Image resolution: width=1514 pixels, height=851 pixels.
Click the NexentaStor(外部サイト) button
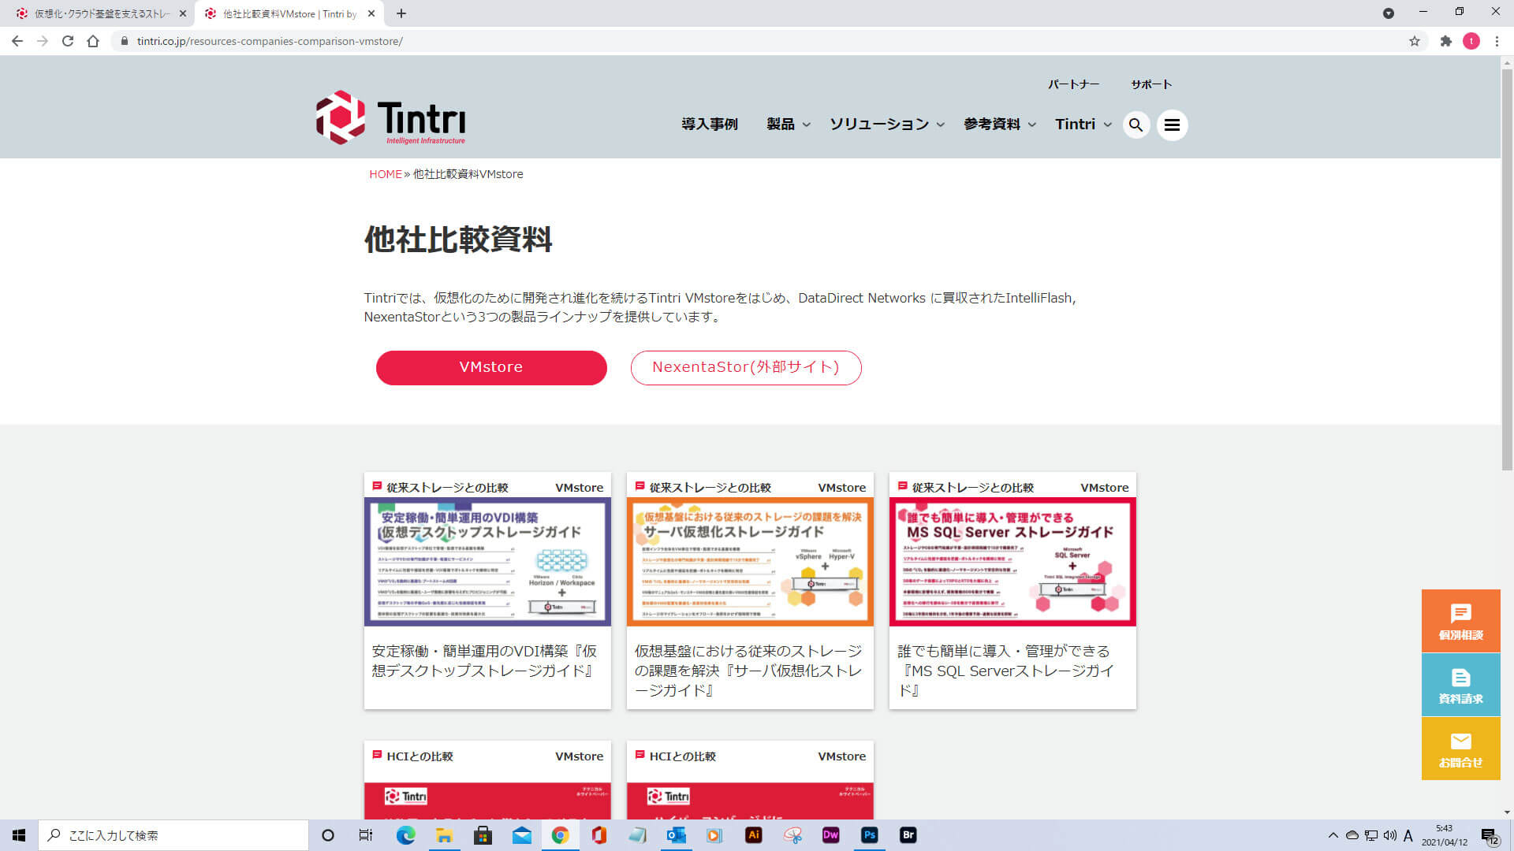[x=745, y=367]
